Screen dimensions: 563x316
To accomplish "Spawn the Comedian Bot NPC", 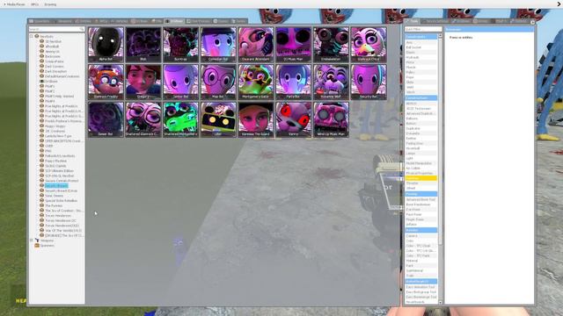I will [218, 45].
